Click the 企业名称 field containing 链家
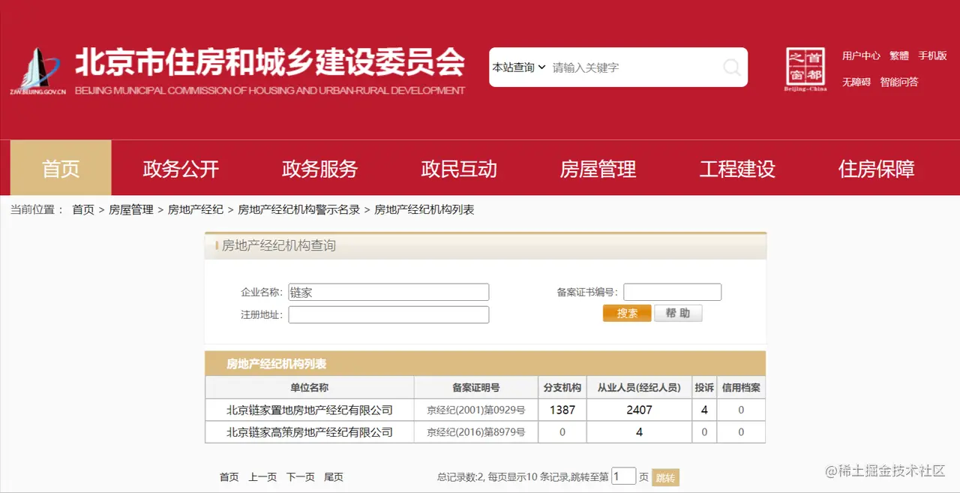The image size is (960, 493). [388, 292]
